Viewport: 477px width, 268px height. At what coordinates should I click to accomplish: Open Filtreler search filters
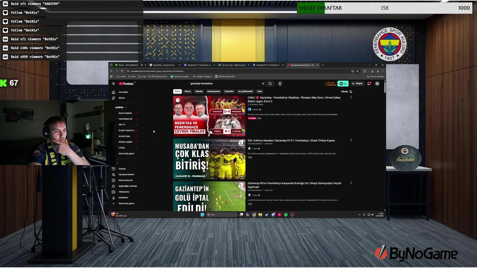pos(347,92)
